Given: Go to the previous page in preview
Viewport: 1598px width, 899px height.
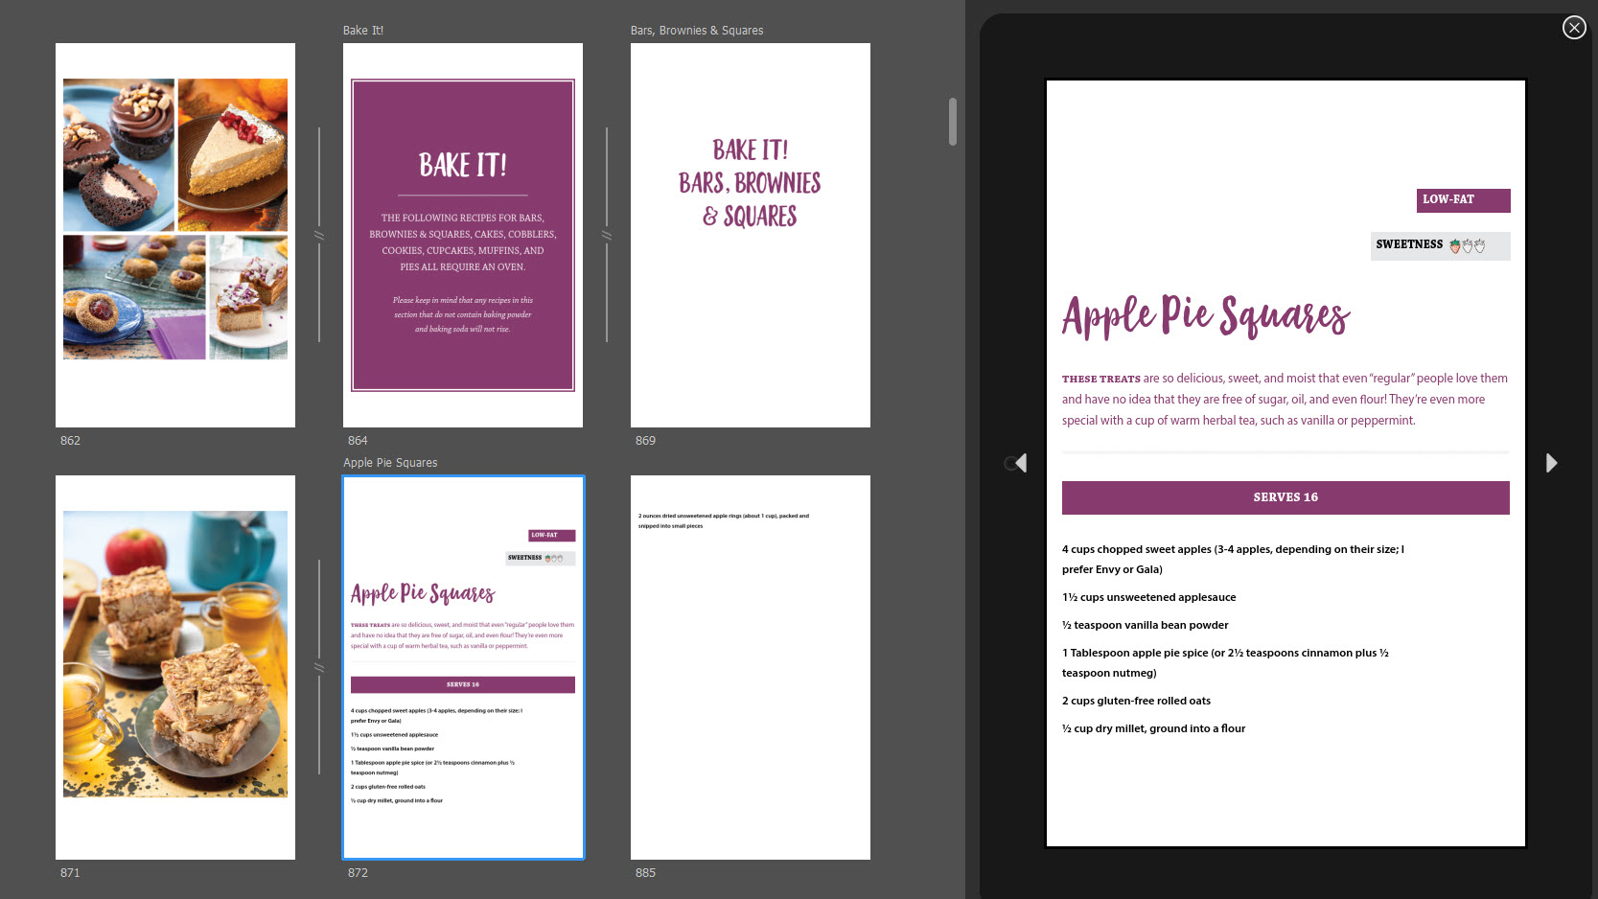Looking at the screenshot, I should 1020,464.
